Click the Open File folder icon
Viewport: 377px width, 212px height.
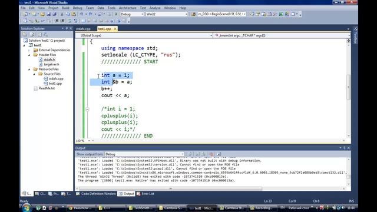coord(42,14)
